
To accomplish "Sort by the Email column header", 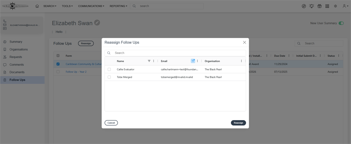I will point(164,61).
